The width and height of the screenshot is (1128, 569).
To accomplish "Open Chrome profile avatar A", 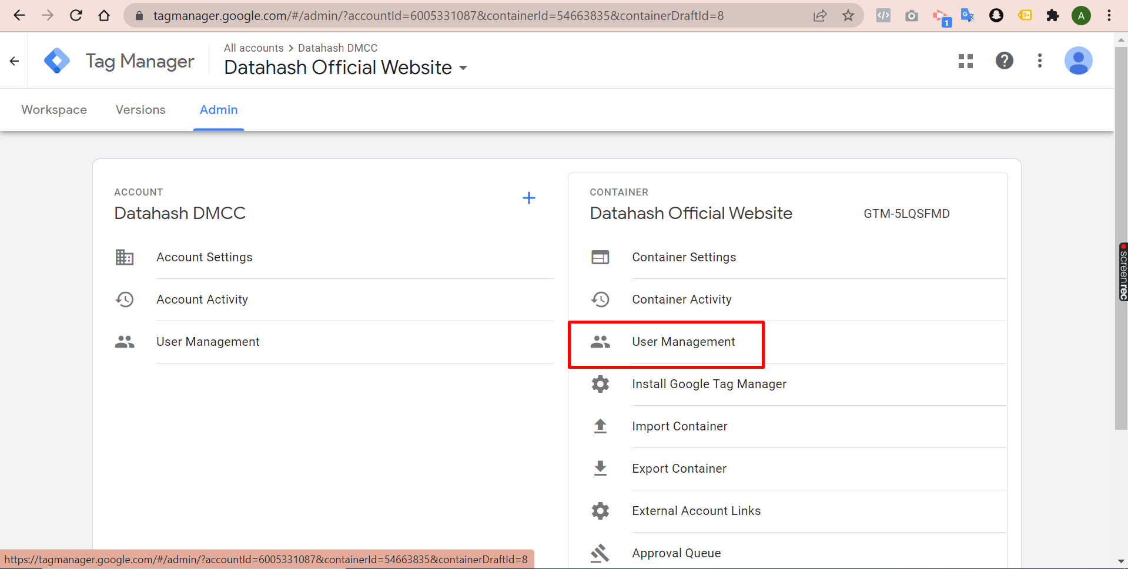I will coord(1081,15).
